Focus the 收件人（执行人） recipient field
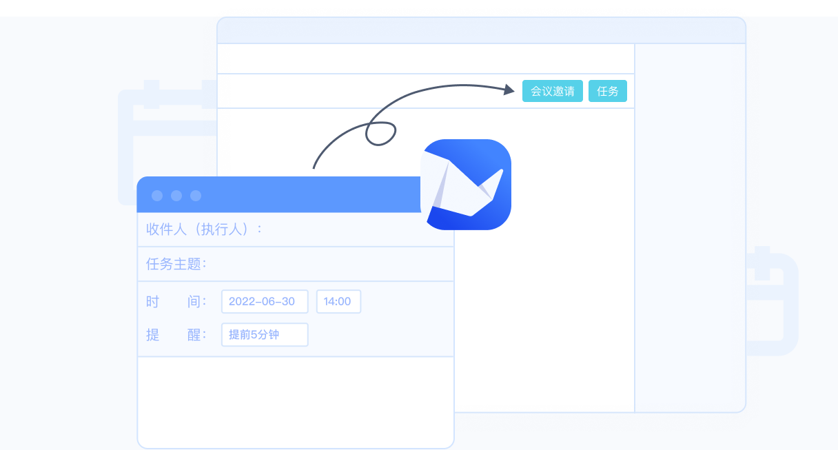This screenshot has height=450, width=838. pos(345,229)
